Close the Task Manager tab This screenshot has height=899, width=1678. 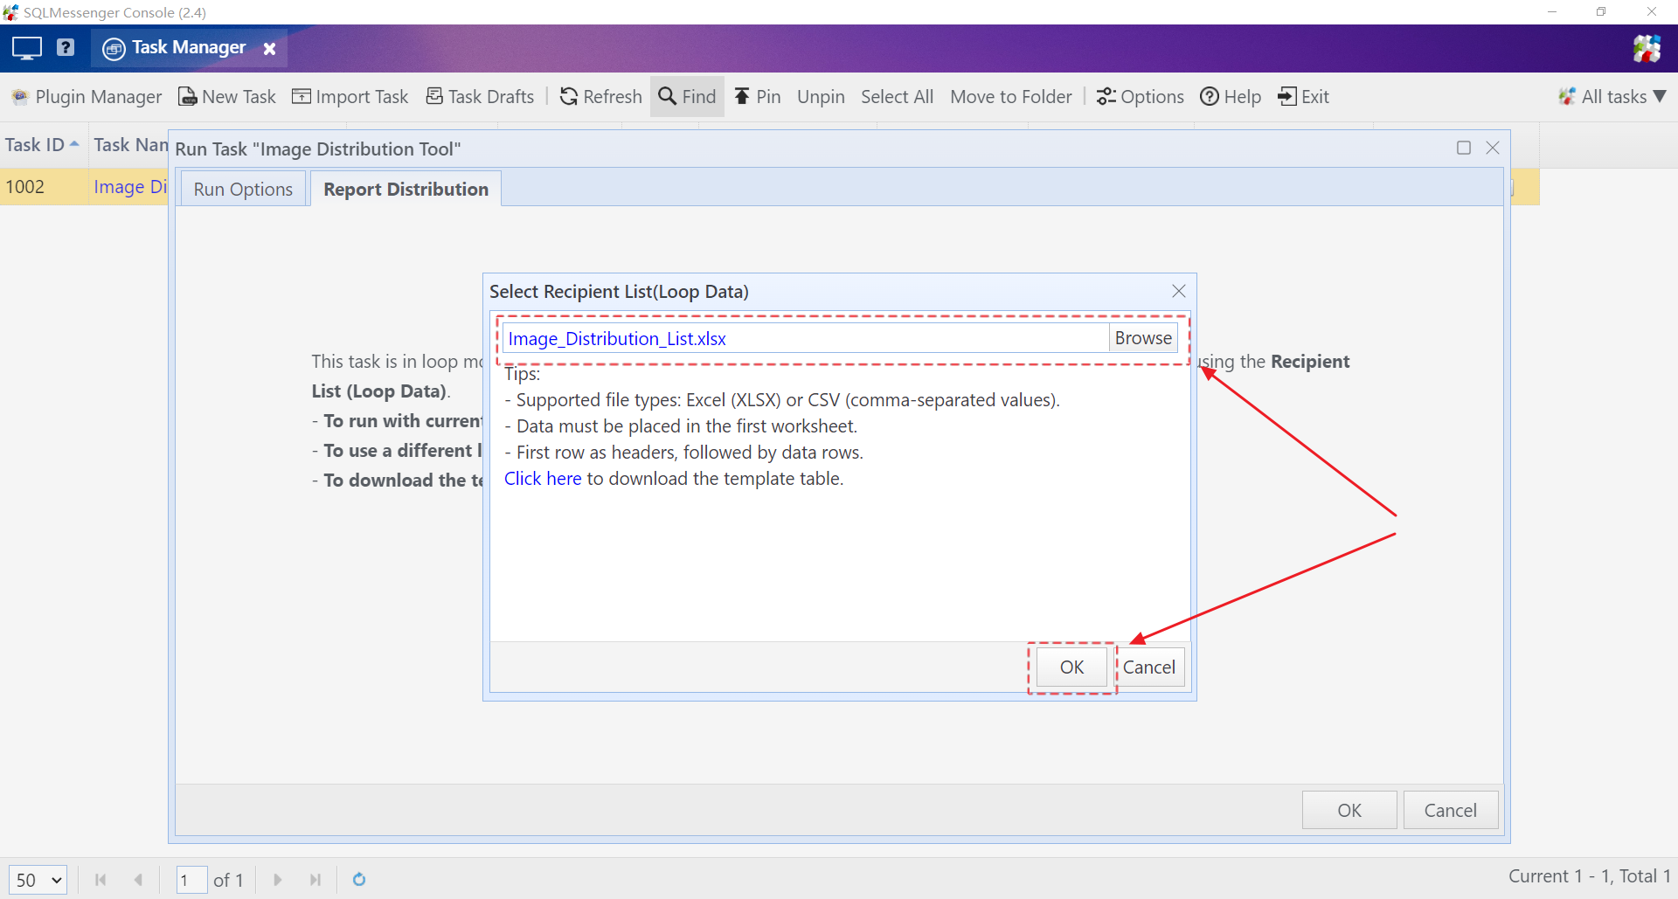click(270, 49)
